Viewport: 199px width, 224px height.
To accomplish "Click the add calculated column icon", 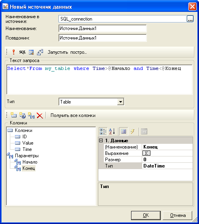I will point(23,115).
